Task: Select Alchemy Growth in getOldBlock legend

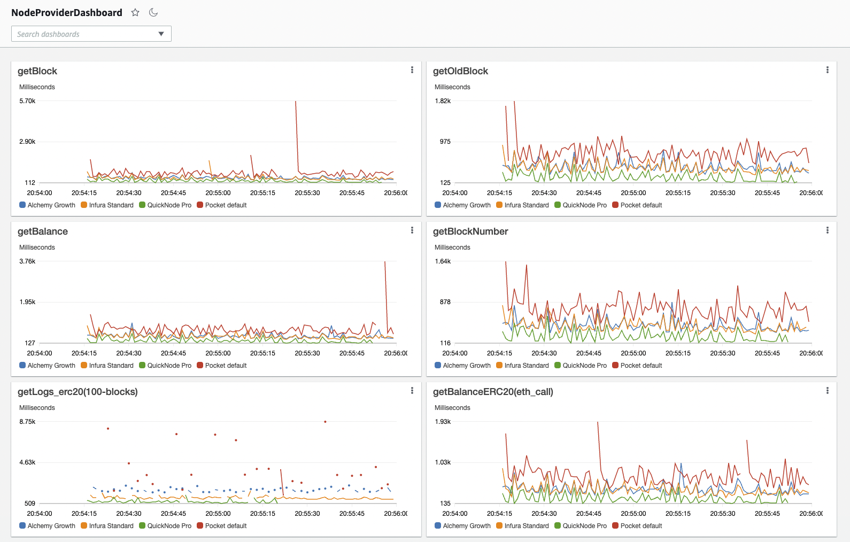Action: tap(462, 205)
